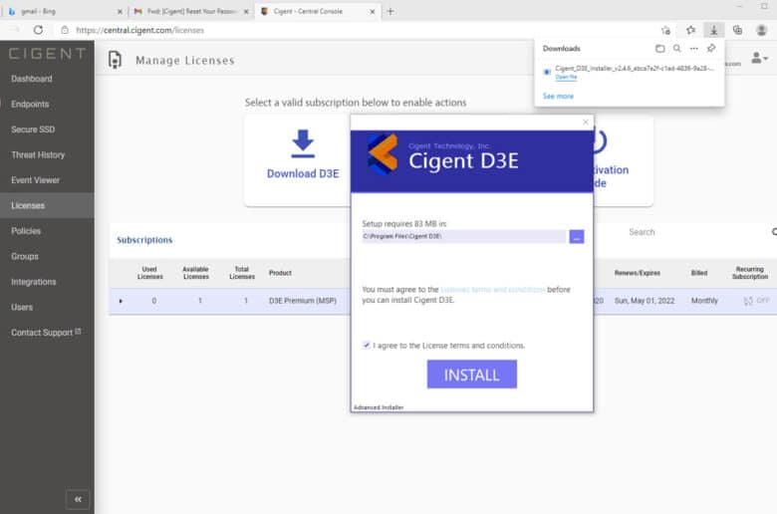Open more options in Downloads panel
Image resolution: width=777 pixels, height=514 pixels.
(x=693, y=49)
